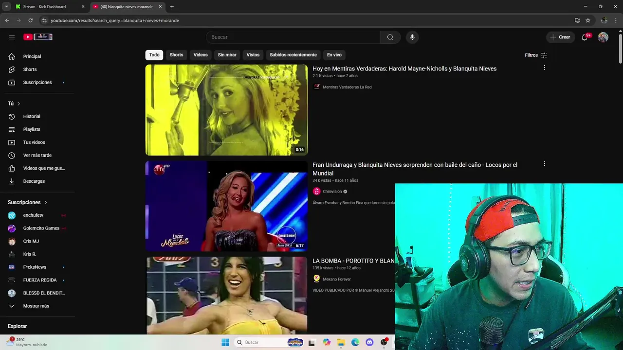623x350 pixels.
Task: Go back in browser history
Action: click(x=7, y=20)
